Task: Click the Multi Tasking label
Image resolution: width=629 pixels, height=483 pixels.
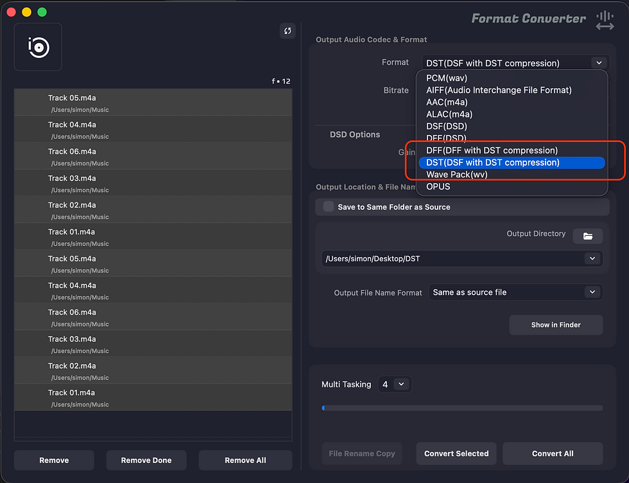Action: [346, 384]
